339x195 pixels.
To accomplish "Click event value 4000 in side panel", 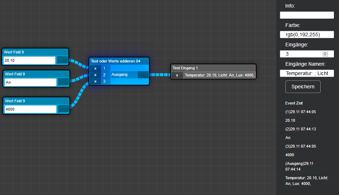I will click(x=289, y=155).
